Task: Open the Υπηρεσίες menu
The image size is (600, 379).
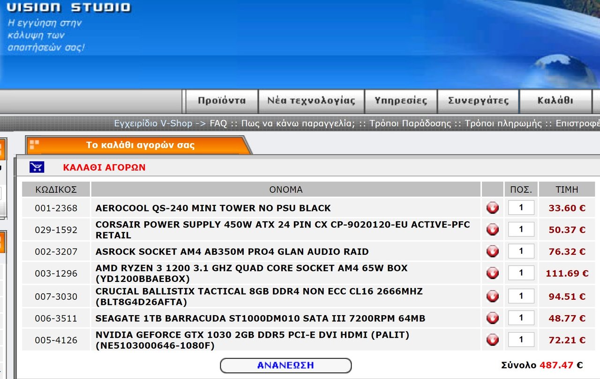Action: (x=401, y=101)
